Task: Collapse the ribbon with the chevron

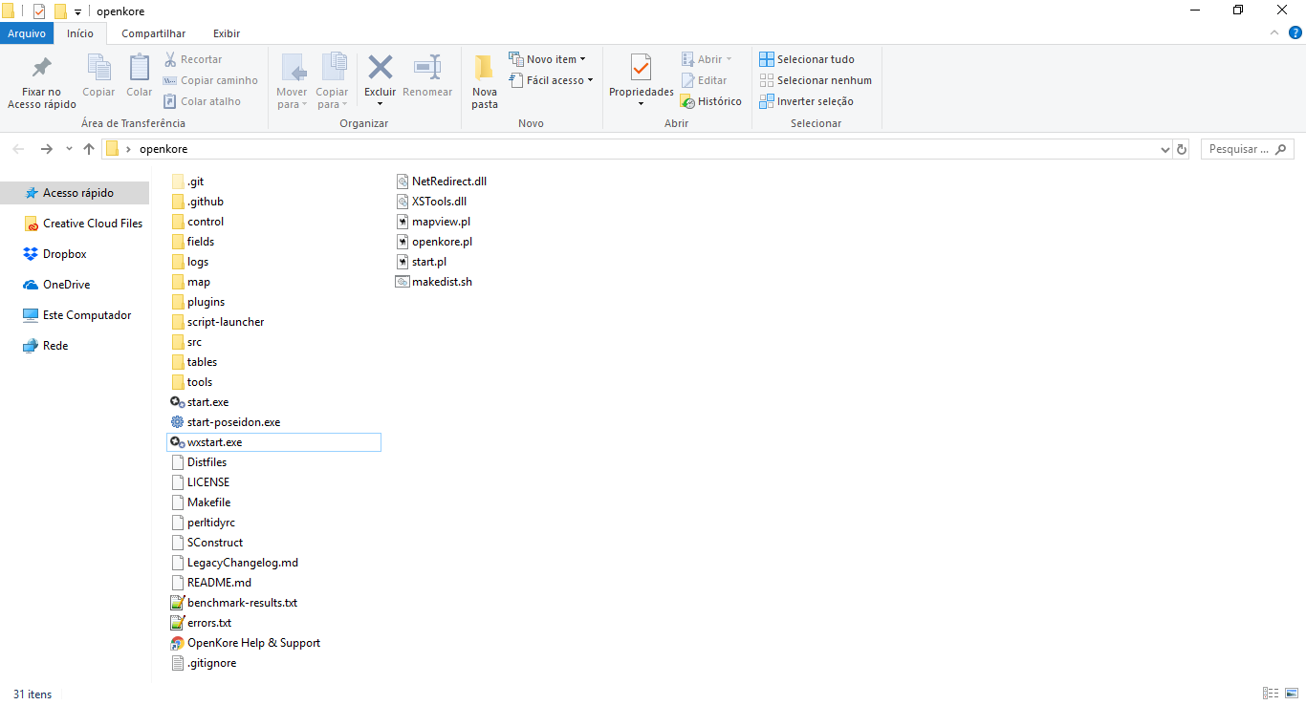Action: point(1273,32)
